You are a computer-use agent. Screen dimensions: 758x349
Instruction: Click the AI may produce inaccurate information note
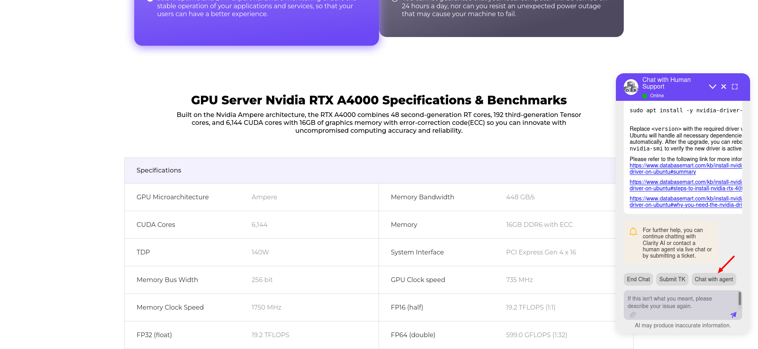pos(683,325)
